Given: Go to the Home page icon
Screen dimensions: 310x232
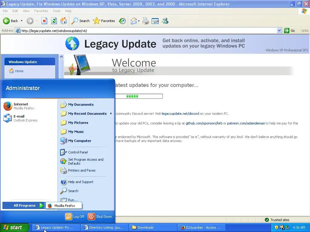Looking at the screenshot, I should click(x=64, y=21).
